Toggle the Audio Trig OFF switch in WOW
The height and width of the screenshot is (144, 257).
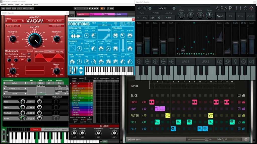pos(22,60)
